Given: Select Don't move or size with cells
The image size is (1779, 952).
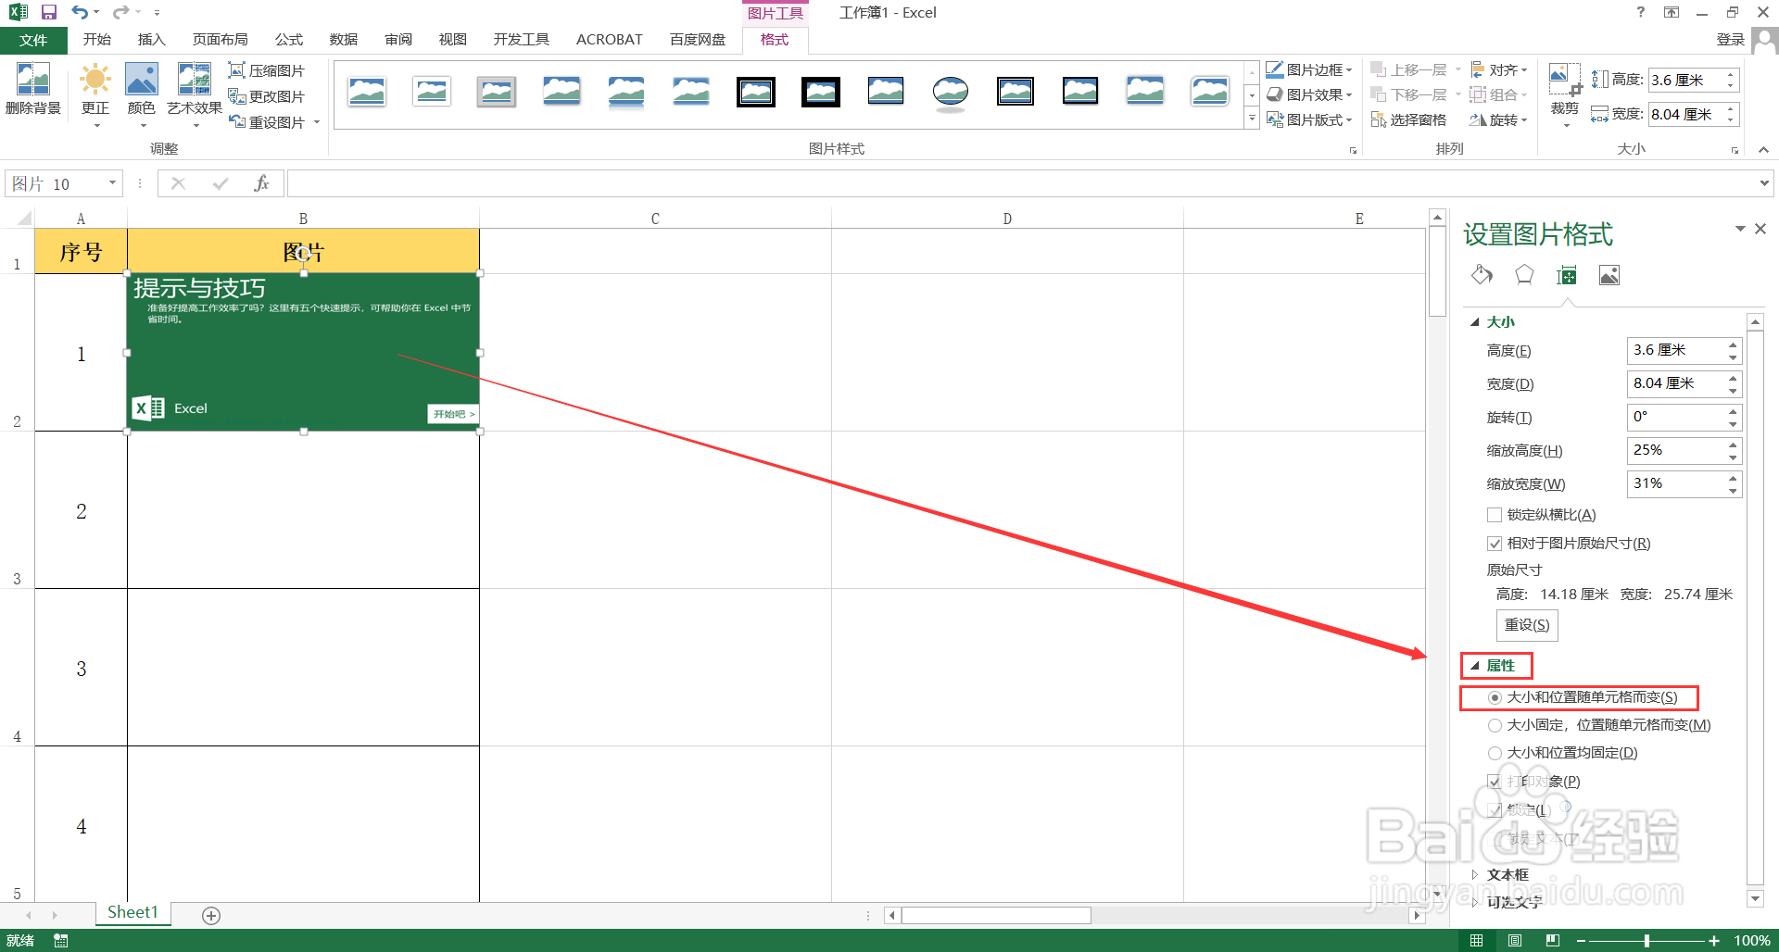Looking at the screenshot, I should [1495, 753].
